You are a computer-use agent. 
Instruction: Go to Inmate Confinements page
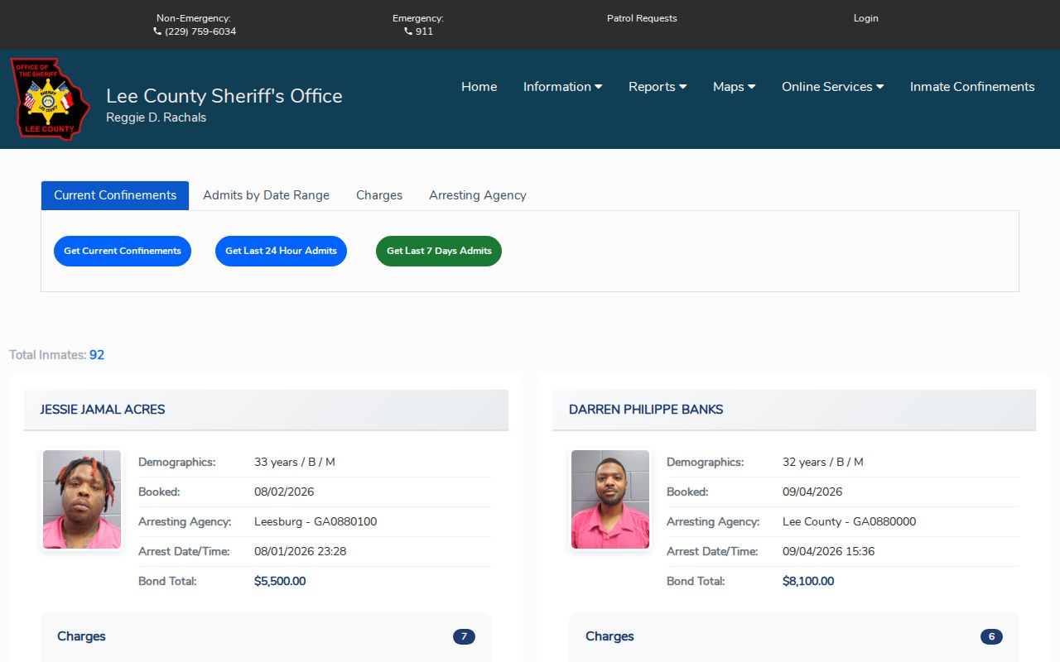coord(972,87)
